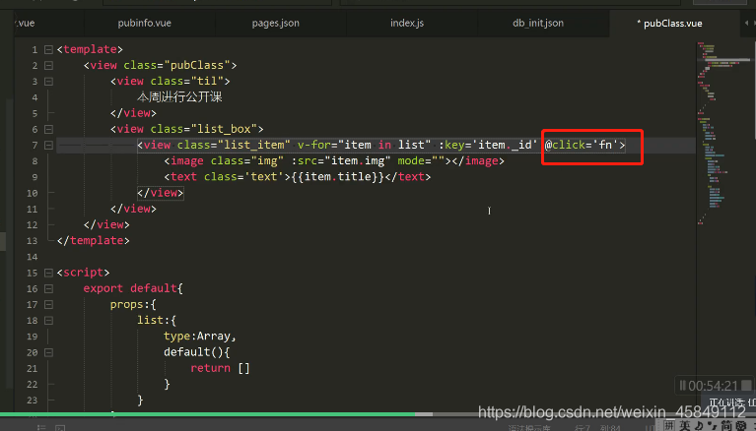Click return [] on line 21
756x431 pixels.
pos(220,368)
